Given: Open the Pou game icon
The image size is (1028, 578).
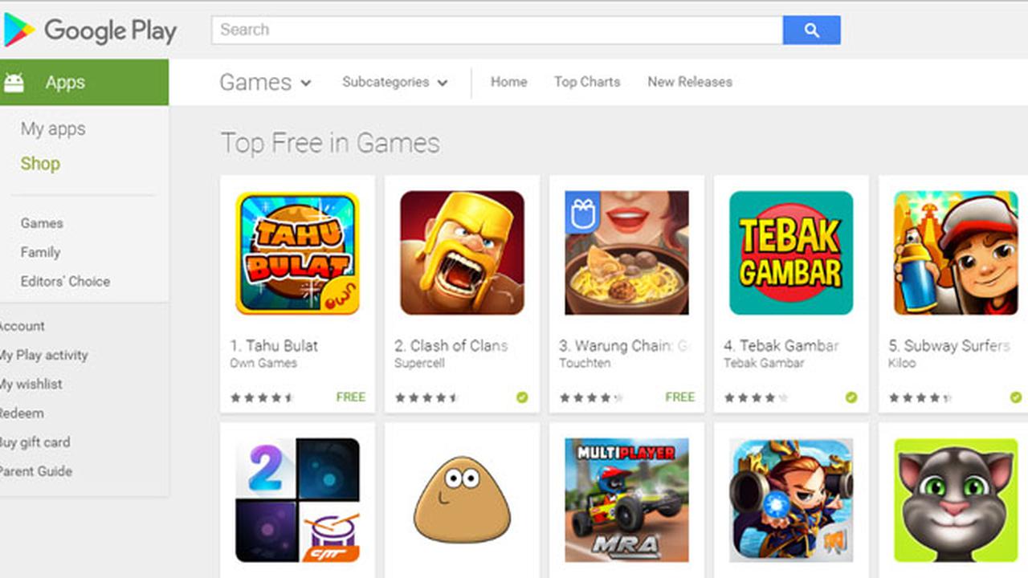Looking at the screenshot, I should [x=462, y=500].
